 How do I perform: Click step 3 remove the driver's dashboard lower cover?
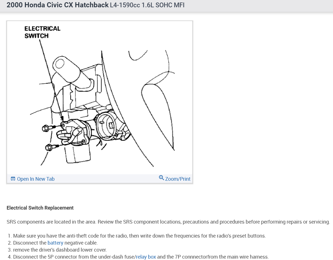point(60,250)
